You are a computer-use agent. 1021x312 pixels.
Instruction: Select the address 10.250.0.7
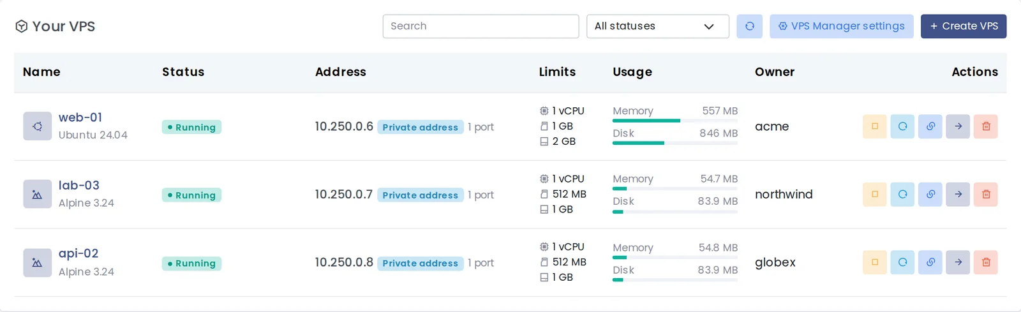coord(344,194)
